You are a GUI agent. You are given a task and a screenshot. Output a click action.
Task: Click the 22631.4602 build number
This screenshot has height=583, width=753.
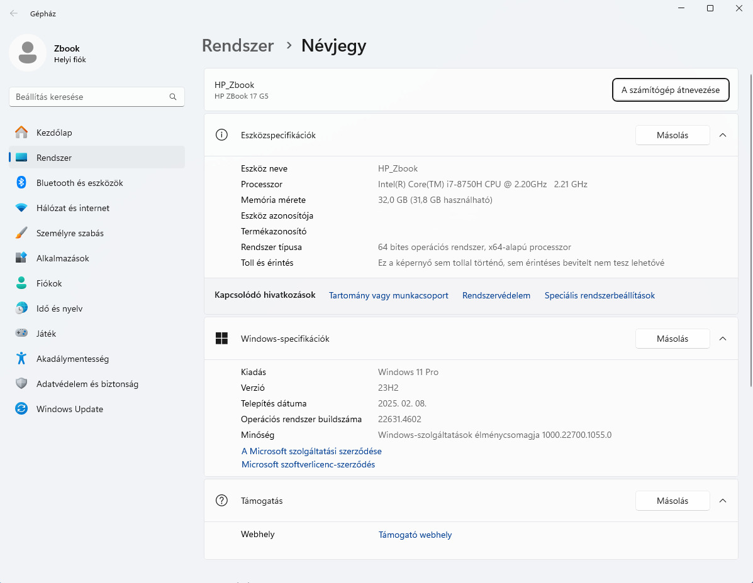coord(399,419)
